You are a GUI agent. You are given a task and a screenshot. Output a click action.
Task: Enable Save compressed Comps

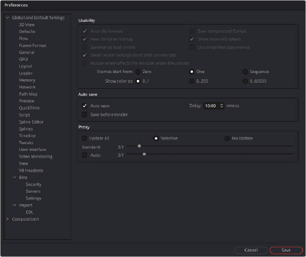pos(192,31)
